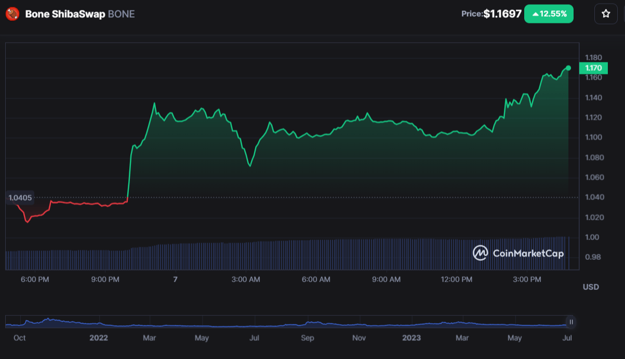Click the 6:00 PM time axis label

point(35,280)
